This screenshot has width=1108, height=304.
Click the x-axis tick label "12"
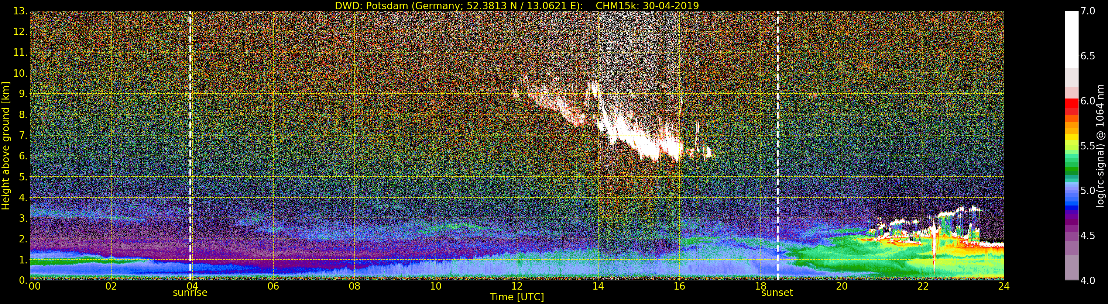[x=517, y=286]
